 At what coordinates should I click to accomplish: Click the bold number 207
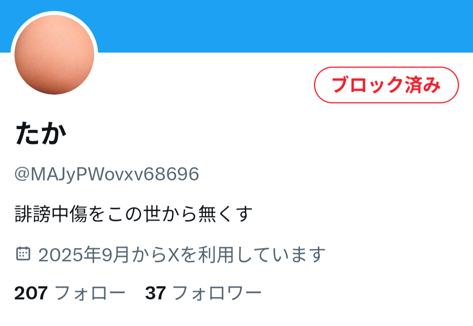31,293
